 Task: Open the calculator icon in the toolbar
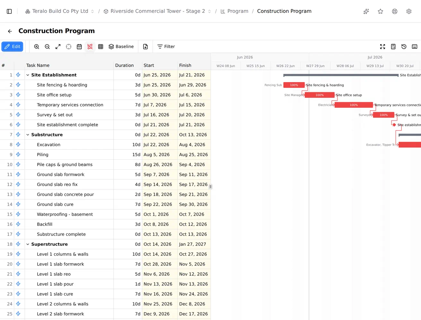point(393,46)
